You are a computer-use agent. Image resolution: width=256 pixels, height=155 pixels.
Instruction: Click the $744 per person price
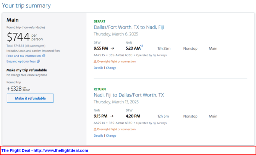pyautogui.click(x=25, y=37)
